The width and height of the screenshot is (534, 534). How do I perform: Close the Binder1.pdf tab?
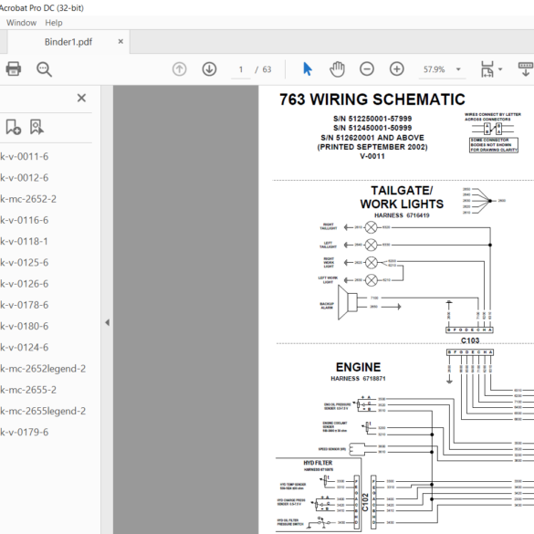120,42
